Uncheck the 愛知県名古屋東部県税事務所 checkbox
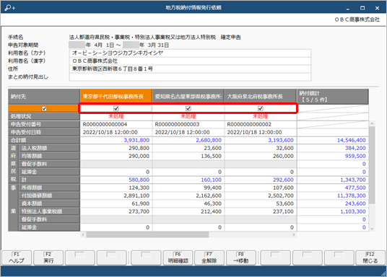Screen dimensions: 387x277 [x=188, y=108]
